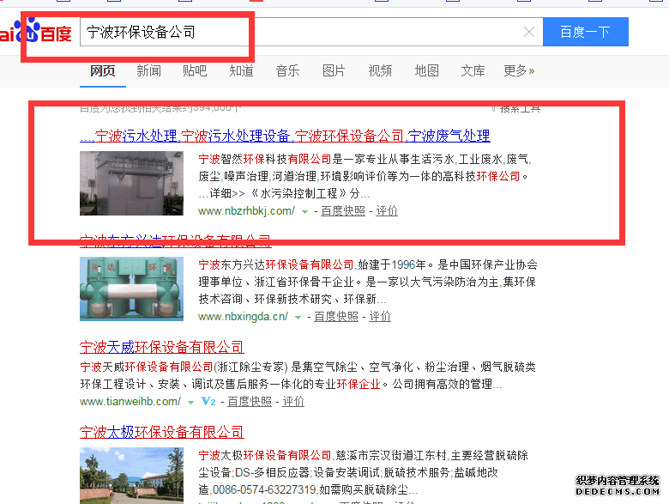The width and height of the screenshot is (669, 504).
Task: Open 宁波污水处理 first result title
Action: [285, 136]
